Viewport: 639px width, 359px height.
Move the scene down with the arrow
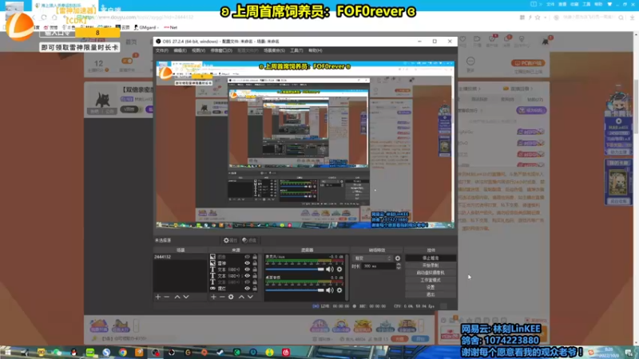(x=186, y=297)
